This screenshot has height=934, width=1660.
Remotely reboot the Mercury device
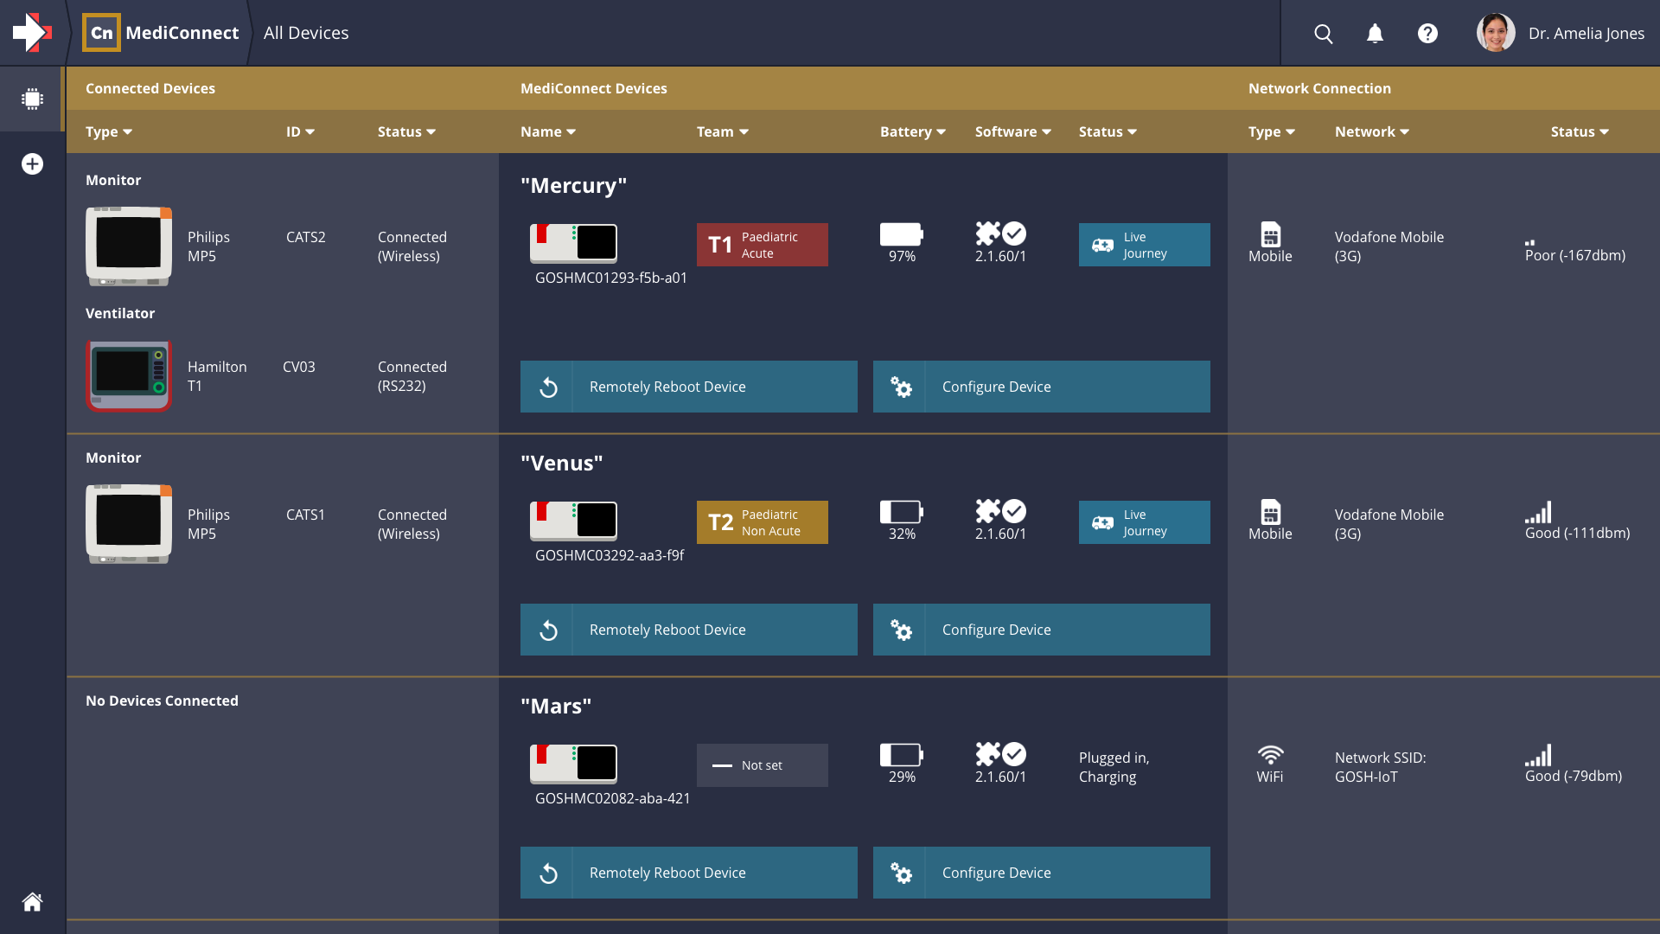coord(688,387)
